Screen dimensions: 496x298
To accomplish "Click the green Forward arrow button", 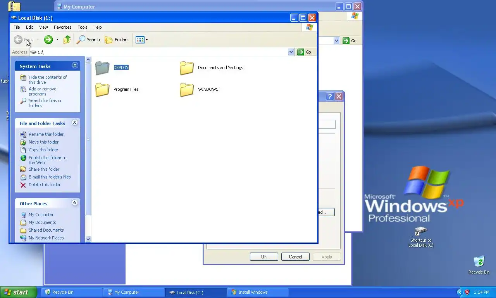I will pos(48,40).
